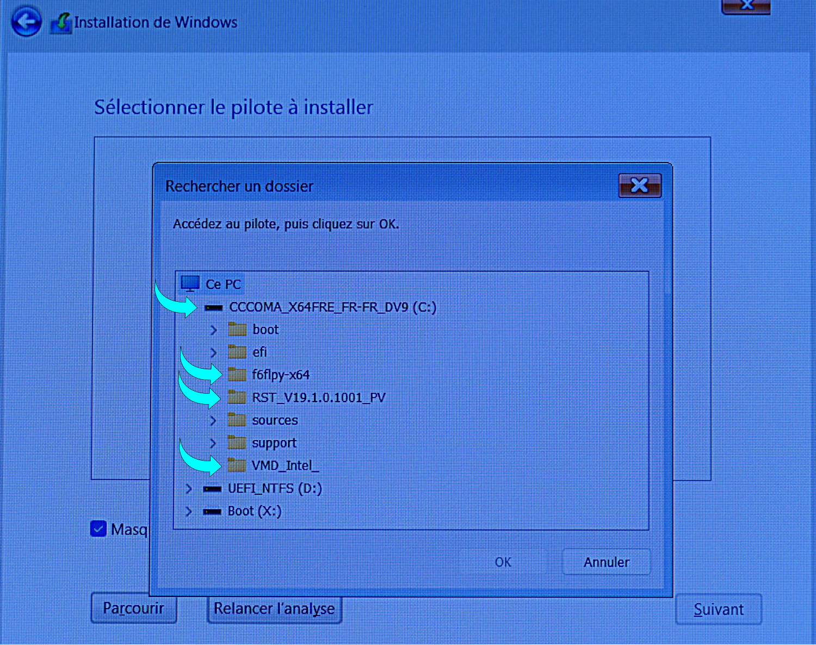Click the Suivant button
This screenshot has height=645, width=816.
coord(719,610)
